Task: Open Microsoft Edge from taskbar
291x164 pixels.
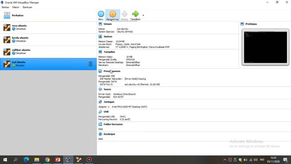Action: (26, 160)
